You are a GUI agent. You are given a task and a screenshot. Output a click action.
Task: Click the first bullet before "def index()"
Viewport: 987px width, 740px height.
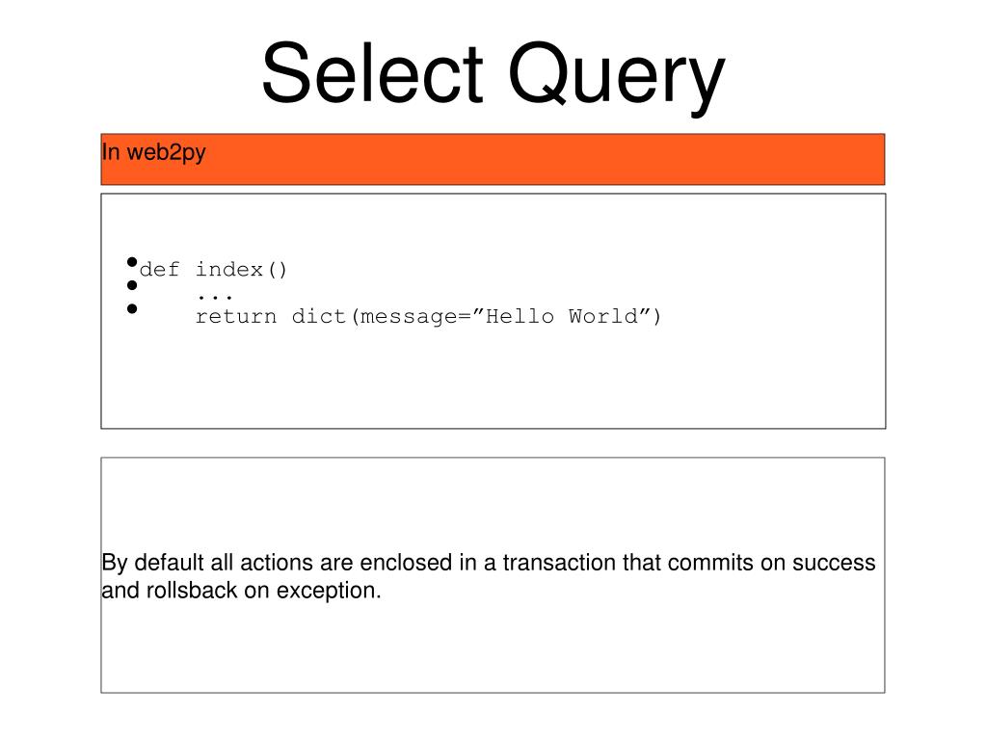(131, 261)
